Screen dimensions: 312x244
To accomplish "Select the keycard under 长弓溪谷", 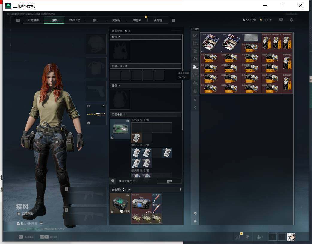I will tap(137, 138).
